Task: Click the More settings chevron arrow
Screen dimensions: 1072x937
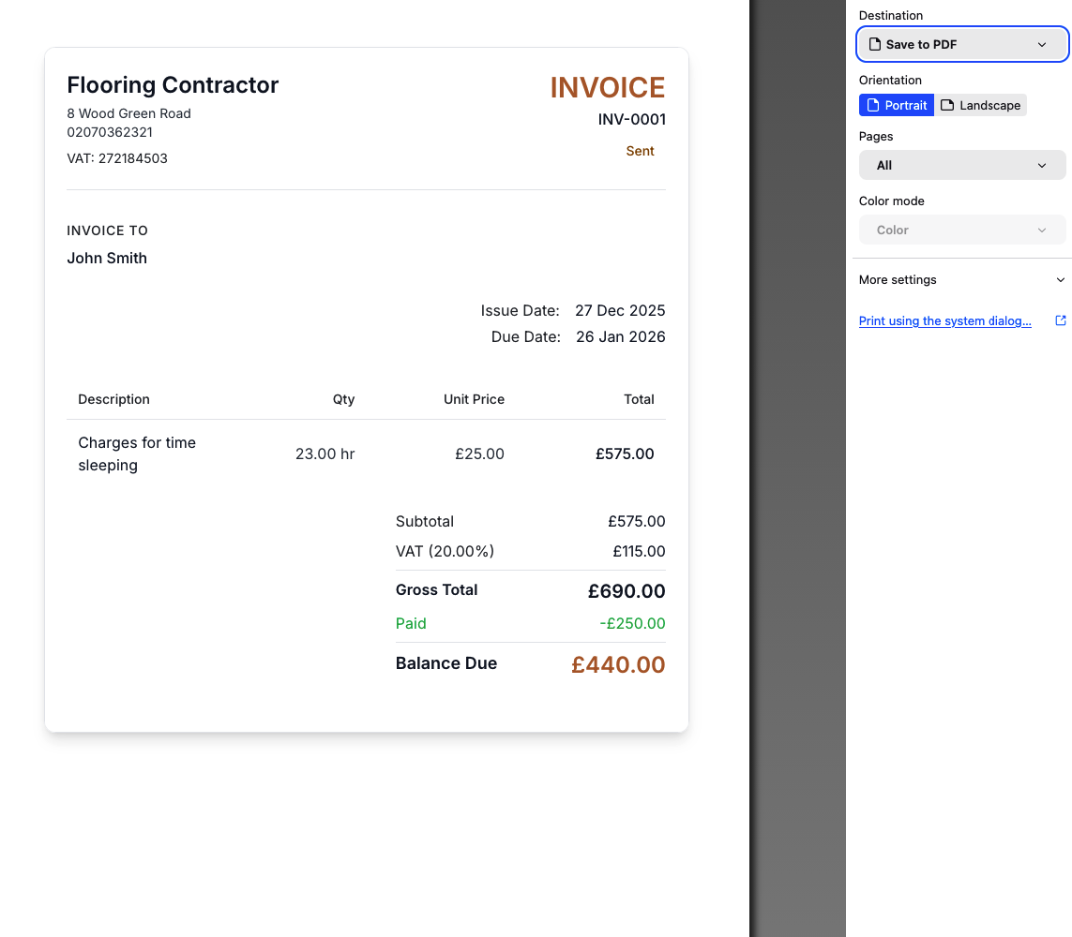Action: point(1061,279)
